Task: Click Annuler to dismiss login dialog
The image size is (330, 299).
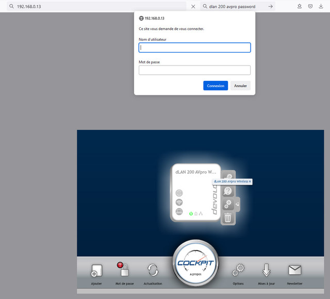Action: 240,86
